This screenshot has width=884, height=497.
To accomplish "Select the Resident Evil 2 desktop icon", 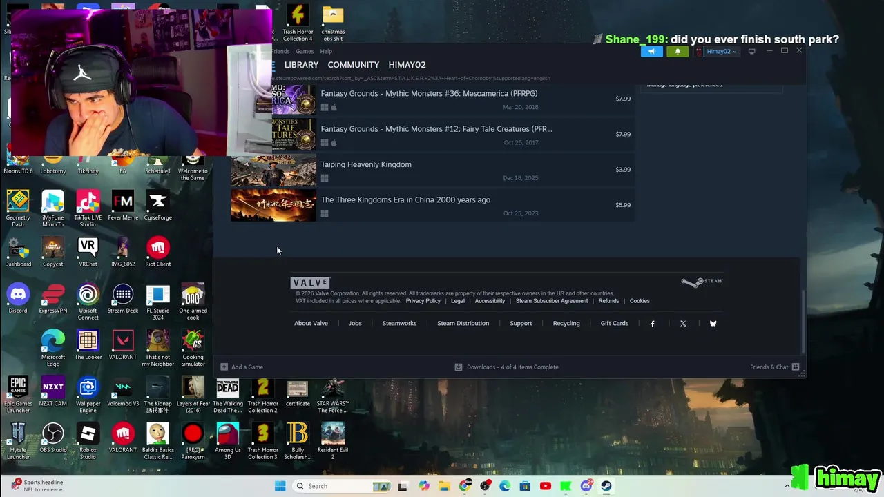I will coord(333,442).
